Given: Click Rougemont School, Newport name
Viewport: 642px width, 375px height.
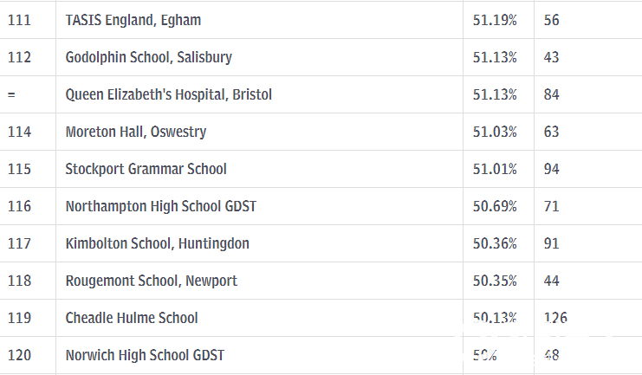Looking at the screenshot, I should 151,281.
